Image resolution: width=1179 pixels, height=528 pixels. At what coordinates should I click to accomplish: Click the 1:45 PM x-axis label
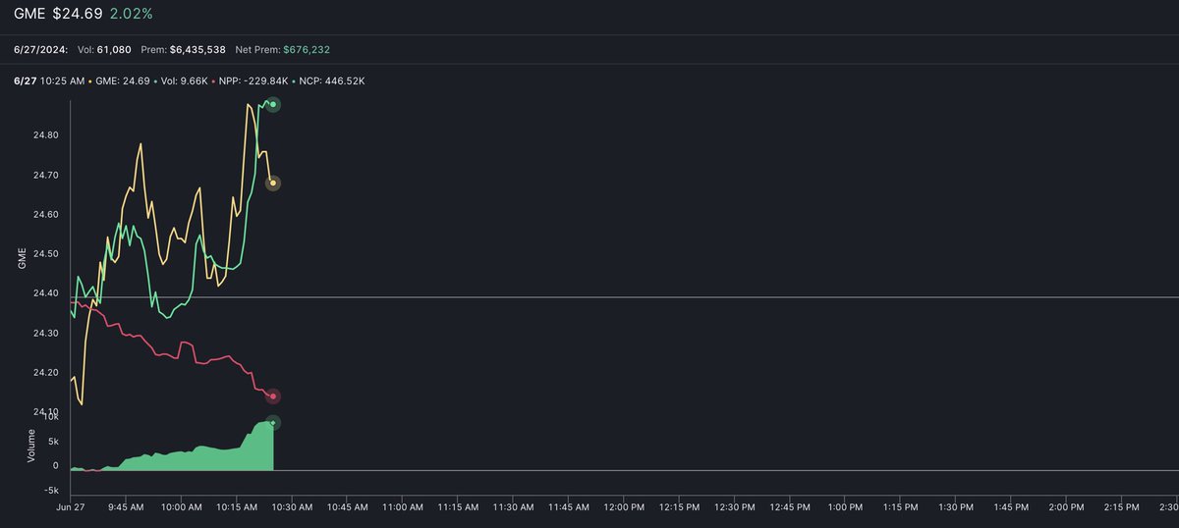pos(1013,508)
